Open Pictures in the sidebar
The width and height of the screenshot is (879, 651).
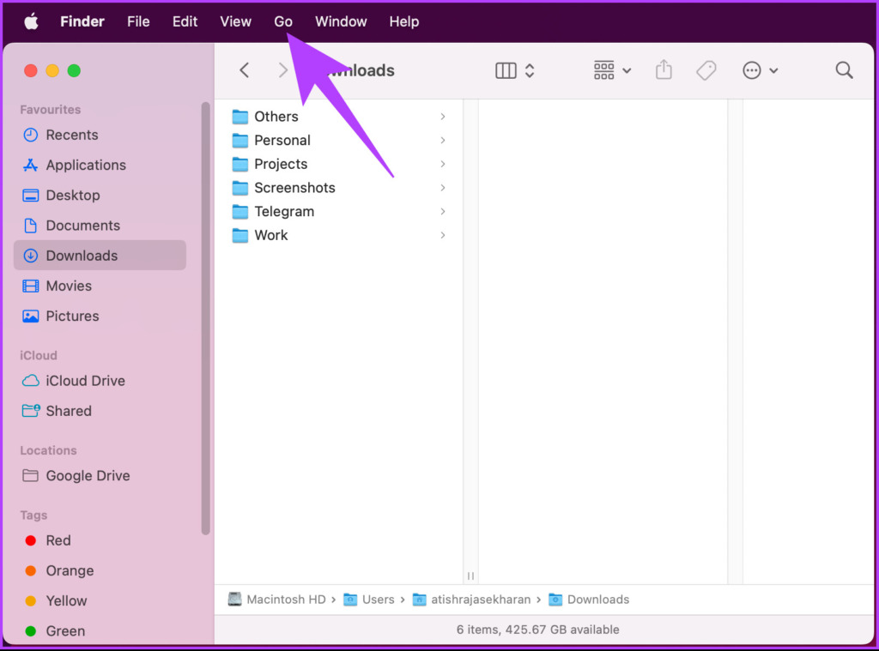tap(100, 316)
